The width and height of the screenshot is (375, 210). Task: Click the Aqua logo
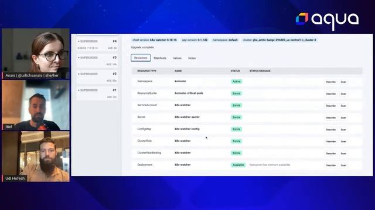coord(327,21)
